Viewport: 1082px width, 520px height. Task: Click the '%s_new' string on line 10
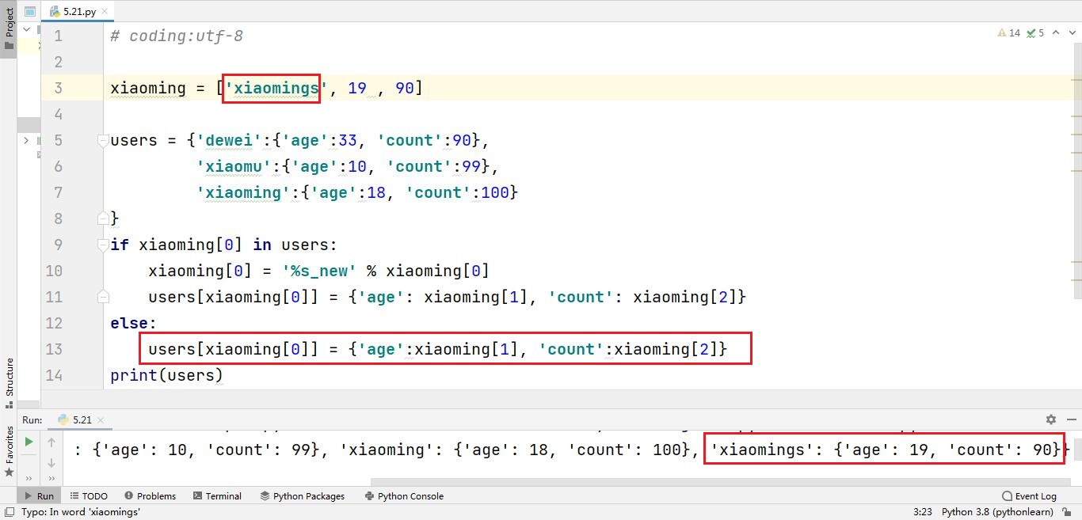319,271
